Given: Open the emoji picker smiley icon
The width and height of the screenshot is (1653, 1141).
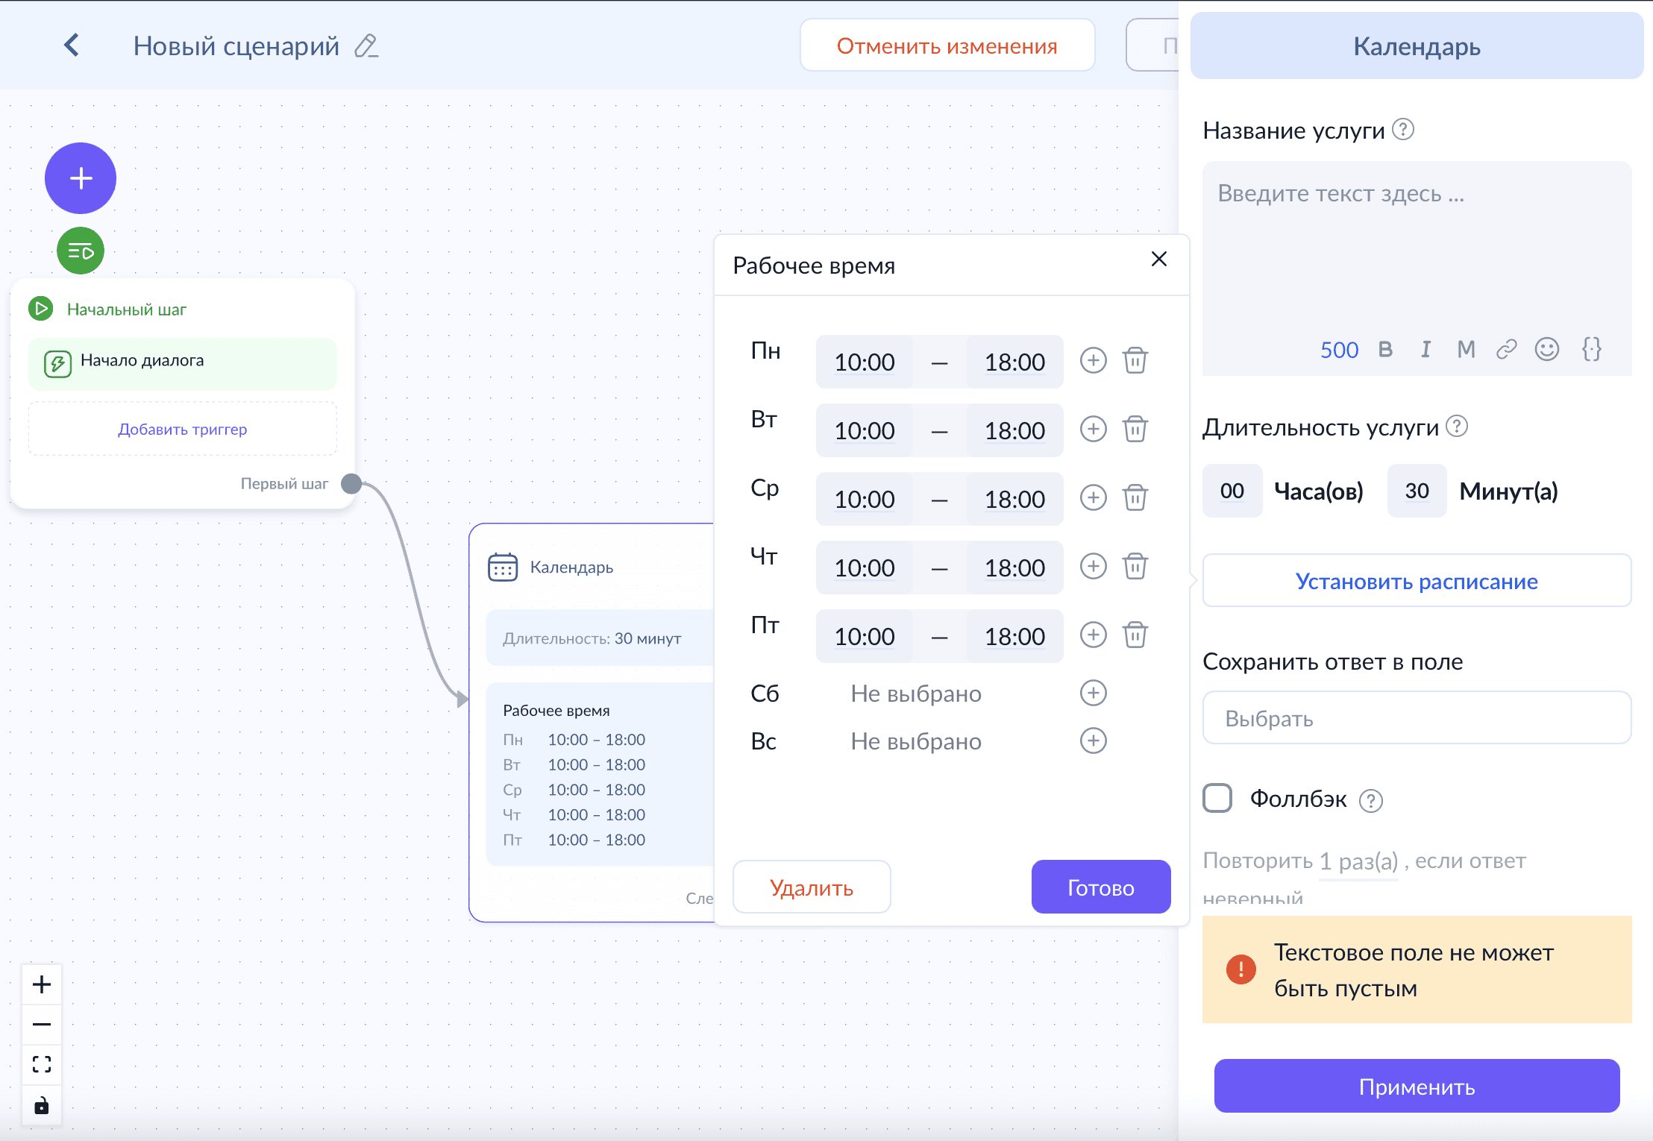Looking at the screenshot, I should 1547,349.
